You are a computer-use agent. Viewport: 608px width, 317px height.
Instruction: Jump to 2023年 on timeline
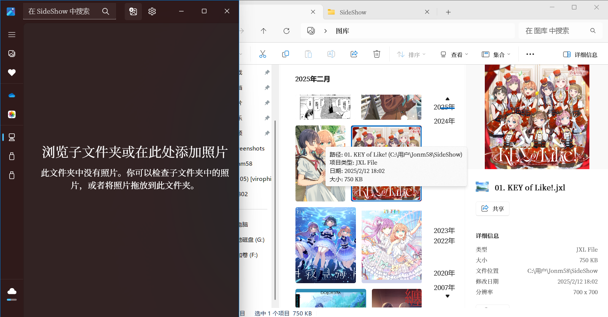[x=444, y=231]
